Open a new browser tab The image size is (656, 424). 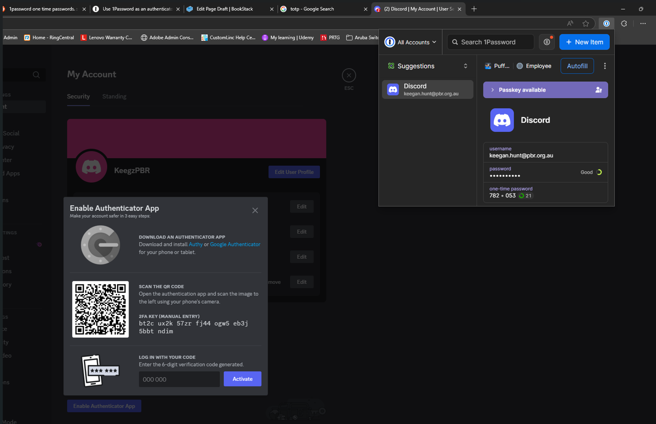[474, 9]
